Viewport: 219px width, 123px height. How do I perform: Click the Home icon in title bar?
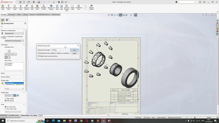point(21,2)
